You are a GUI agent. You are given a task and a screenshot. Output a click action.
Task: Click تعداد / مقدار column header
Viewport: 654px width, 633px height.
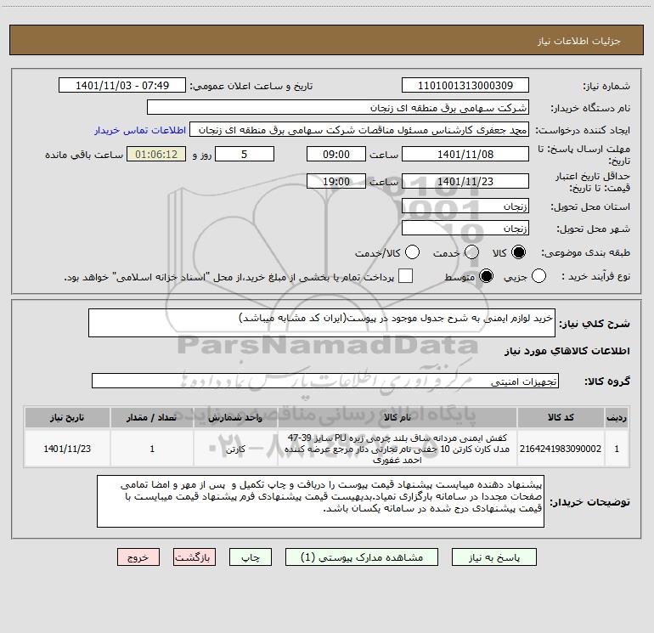[x=152, y=417]
